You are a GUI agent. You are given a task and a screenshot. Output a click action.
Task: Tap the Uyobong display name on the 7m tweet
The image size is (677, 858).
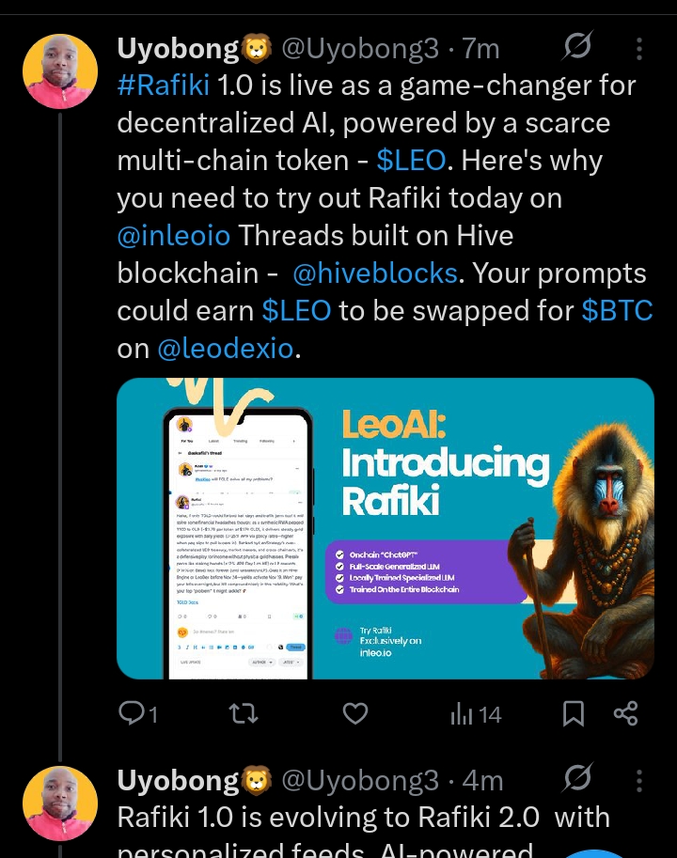[177, 47]
